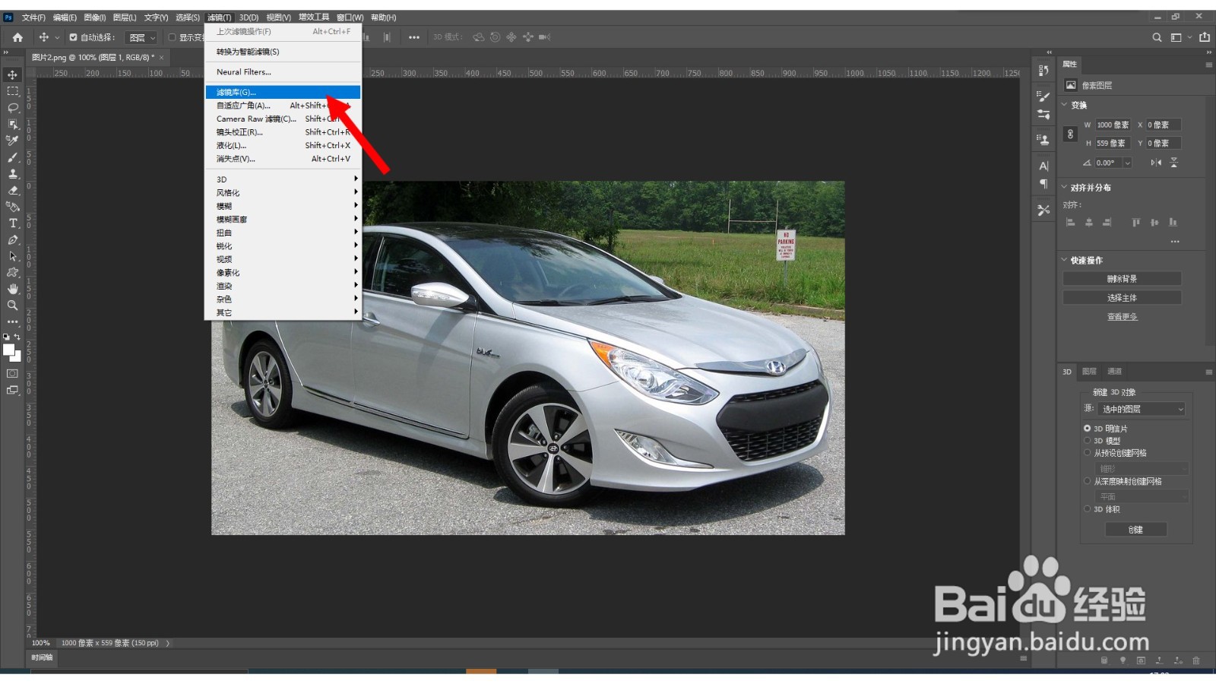Select the Object Selection tool
The height and width of the screenshot is (684, 1216).
click(x=12, y=124)
